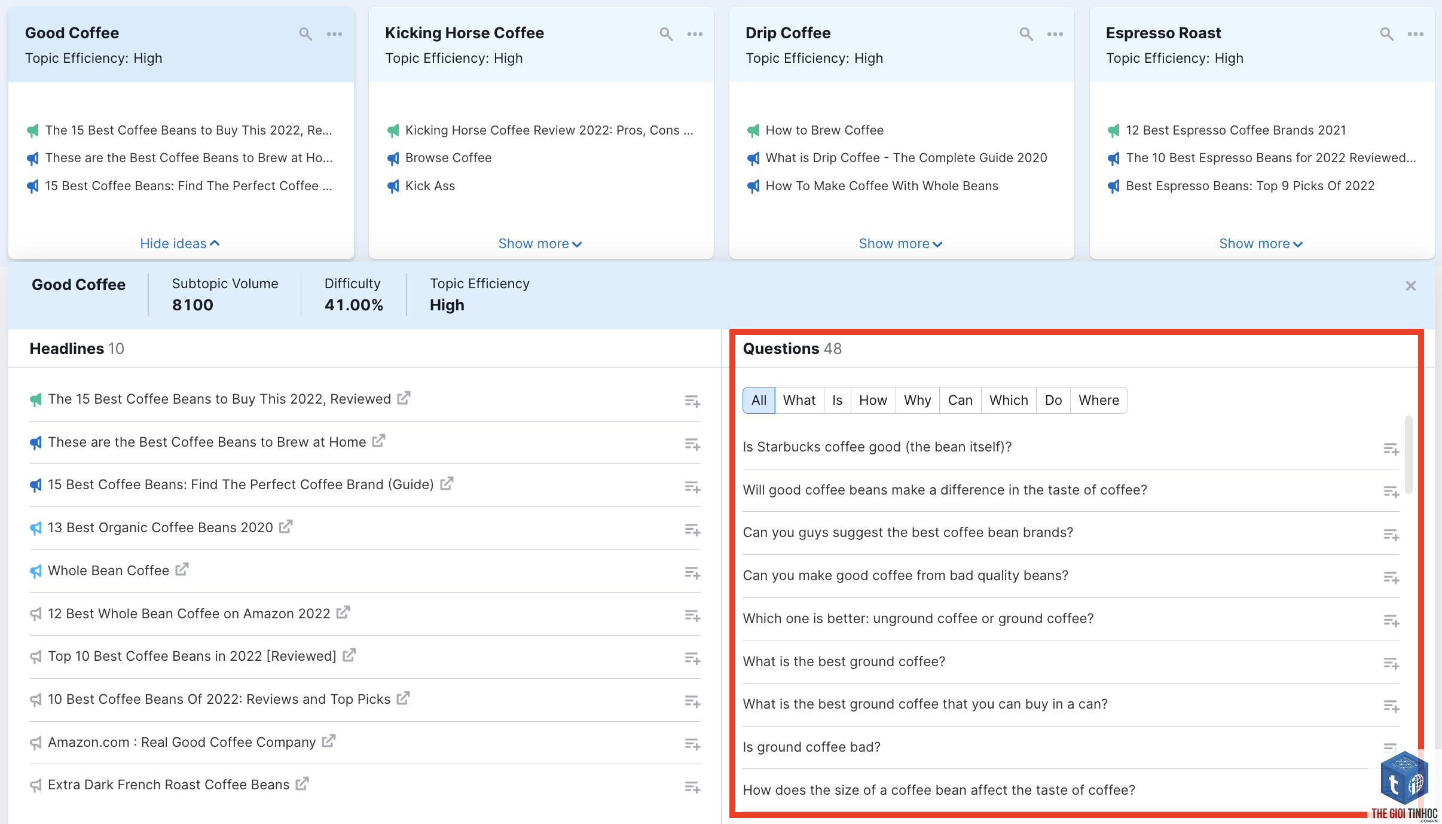This screenshot has height=824, width=1442.
Task: Open external link for 'The 15 Best Coffee Beans to Buy This 2022, Reviewed'
Action: pyautogui.click(x=404, y=398)
